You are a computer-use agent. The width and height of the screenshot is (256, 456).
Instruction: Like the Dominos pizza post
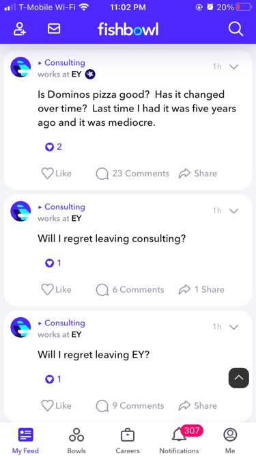point(56,174)
